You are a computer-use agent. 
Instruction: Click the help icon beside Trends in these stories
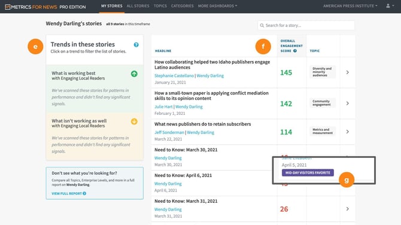[136, 45]
